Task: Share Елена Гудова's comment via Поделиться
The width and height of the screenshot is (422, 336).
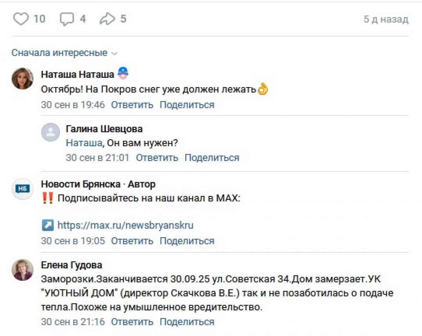Action: coord(187,322)
